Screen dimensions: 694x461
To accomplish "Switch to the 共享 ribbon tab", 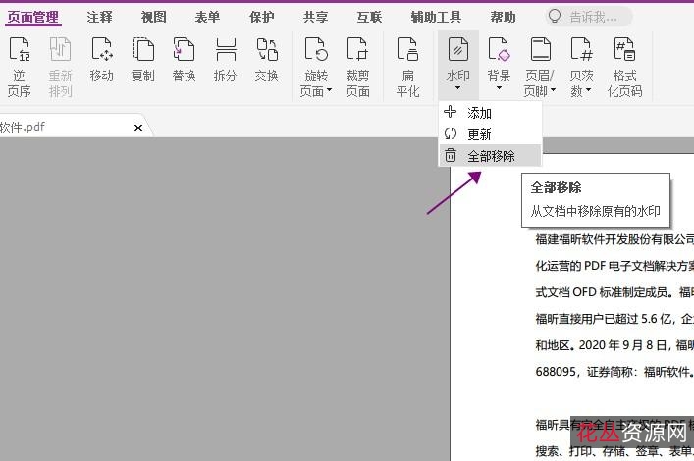I will (x=315, y=17).
